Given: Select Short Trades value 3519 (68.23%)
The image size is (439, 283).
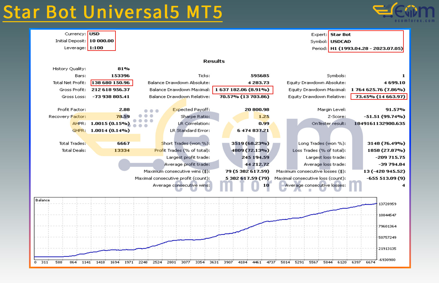Looking at the screenshot, I should pyautogui.click(x=250, y=143).
